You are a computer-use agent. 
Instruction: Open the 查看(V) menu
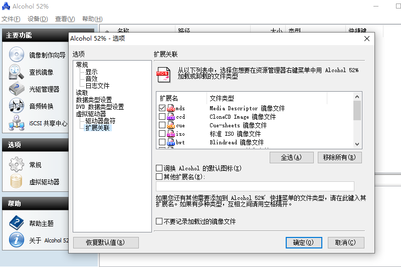[x=65, y=19]
